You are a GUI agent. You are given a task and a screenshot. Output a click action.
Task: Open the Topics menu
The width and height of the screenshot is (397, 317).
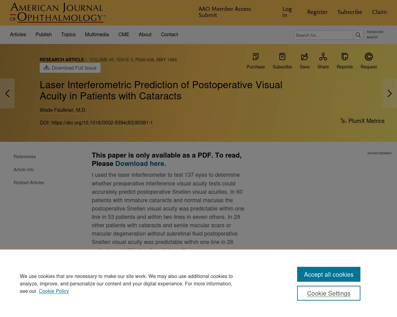pos(68,35)
